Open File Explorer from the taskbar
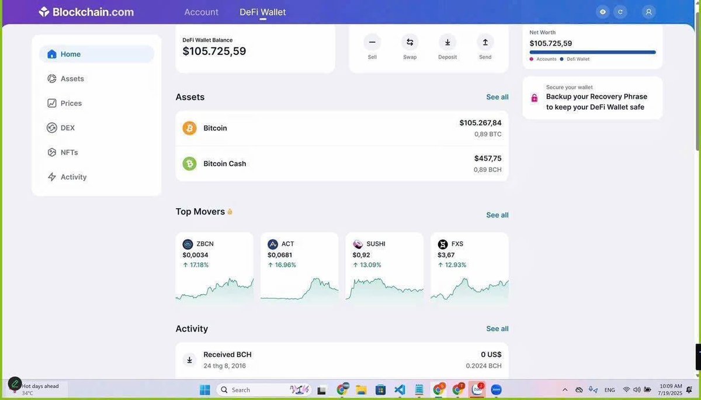701x400 pixels. click(361, 389)
